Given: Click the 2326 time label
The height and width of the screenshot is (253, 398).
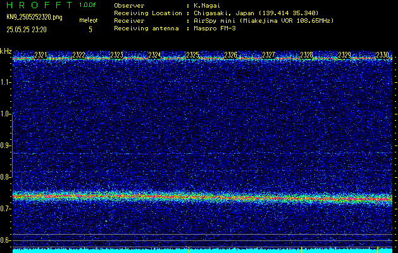Looking at the screenshot, I should click(x=230, y=55).
